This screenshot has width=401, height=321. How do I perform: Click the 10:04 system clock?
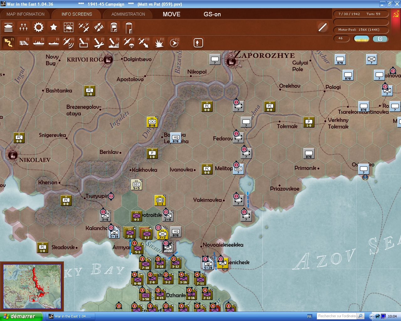392,317
